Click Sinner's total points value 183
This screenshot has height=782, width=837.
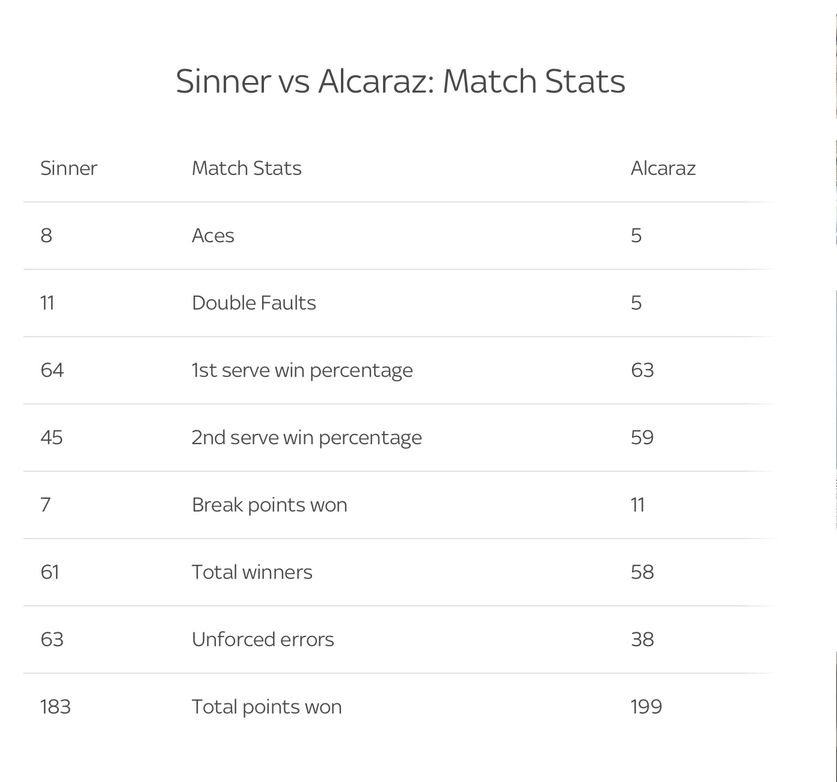pyautogui.click(x=55, y=706)
